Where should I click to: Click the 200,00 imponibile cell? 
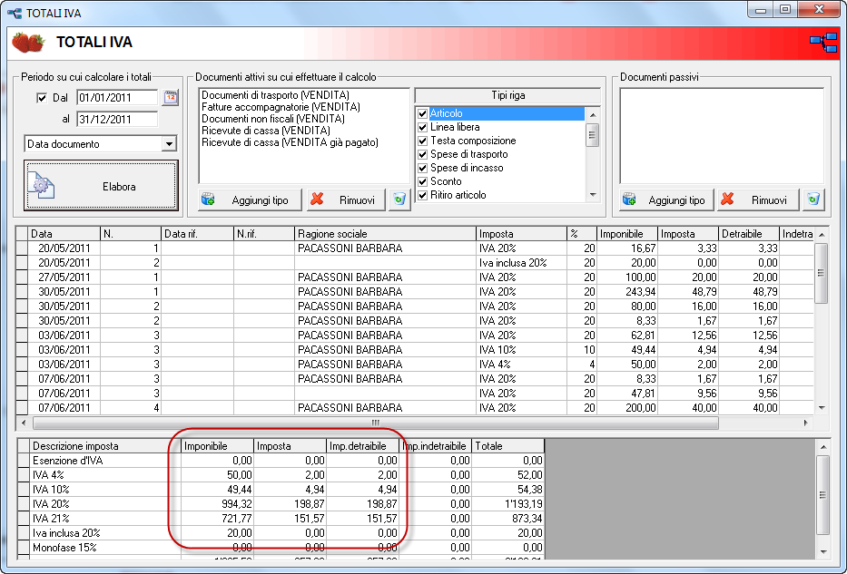627,408
